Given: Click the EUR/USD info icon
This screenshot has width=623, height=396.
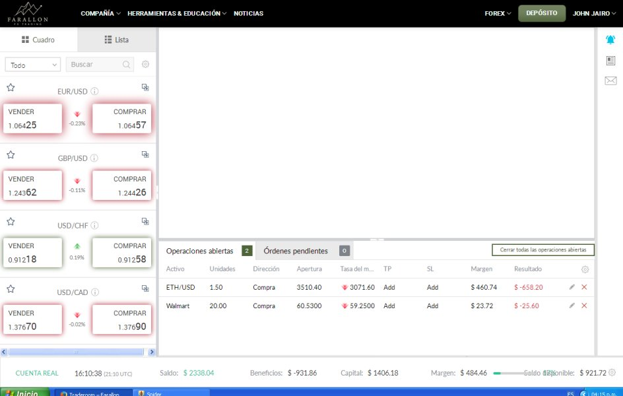Looking at the screenshot, I should pos(94,92).
